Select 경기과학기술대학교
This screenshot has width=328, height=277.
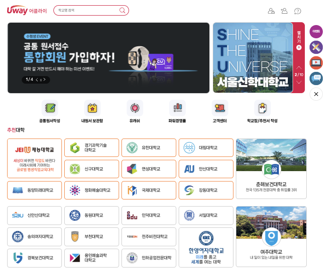point(92,147)
